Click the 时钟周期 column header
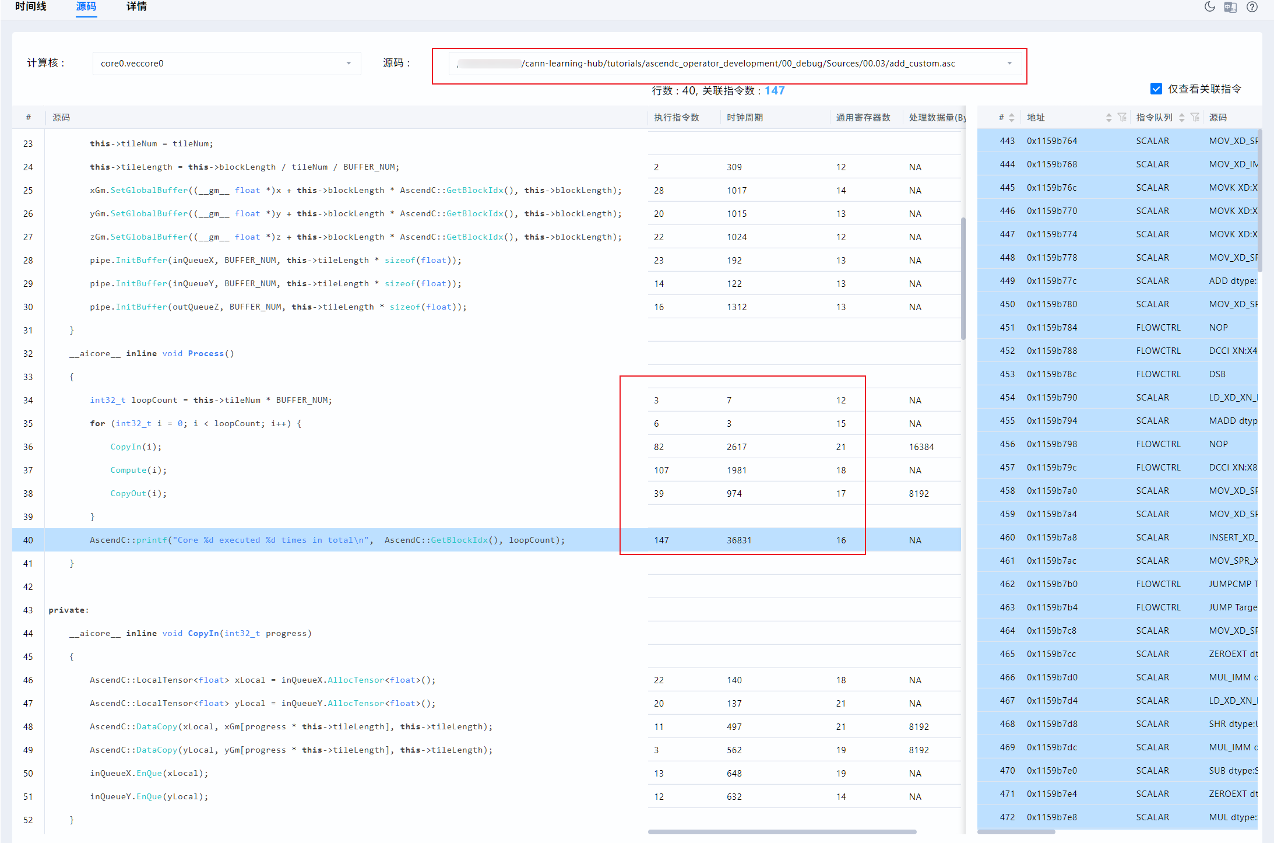 coord(744,118)
